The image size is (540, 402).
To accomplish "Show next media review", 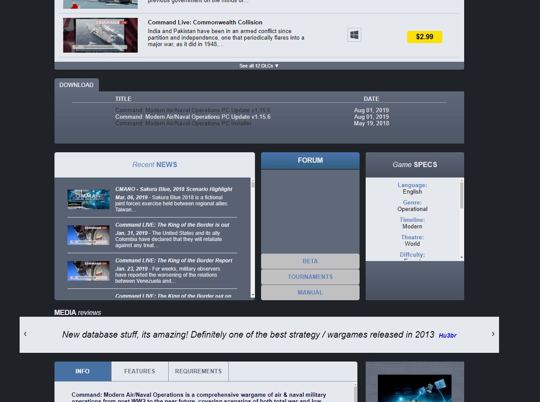I will 493,334.
